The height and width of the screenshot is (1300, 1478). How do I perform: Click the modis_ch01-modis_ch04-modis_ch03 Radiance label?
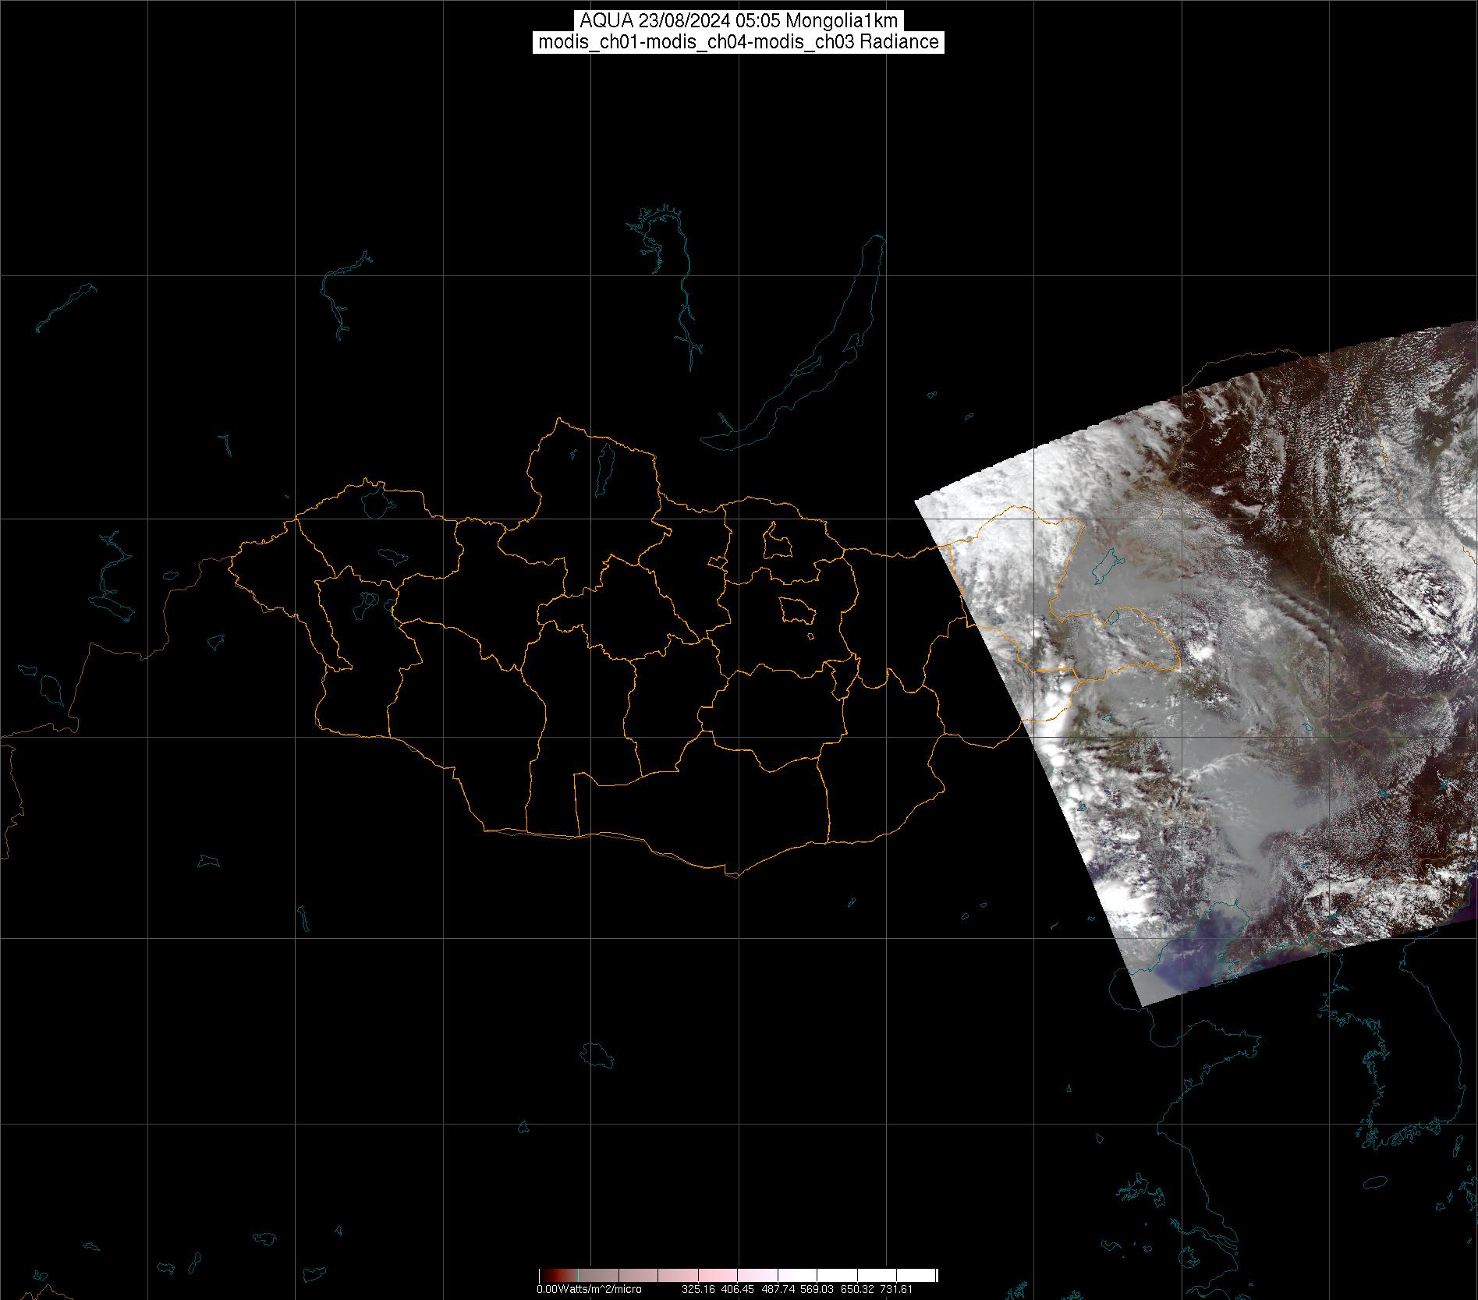(x=738, y=42)
